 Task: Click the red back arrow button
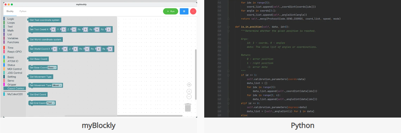pos(193,11)
